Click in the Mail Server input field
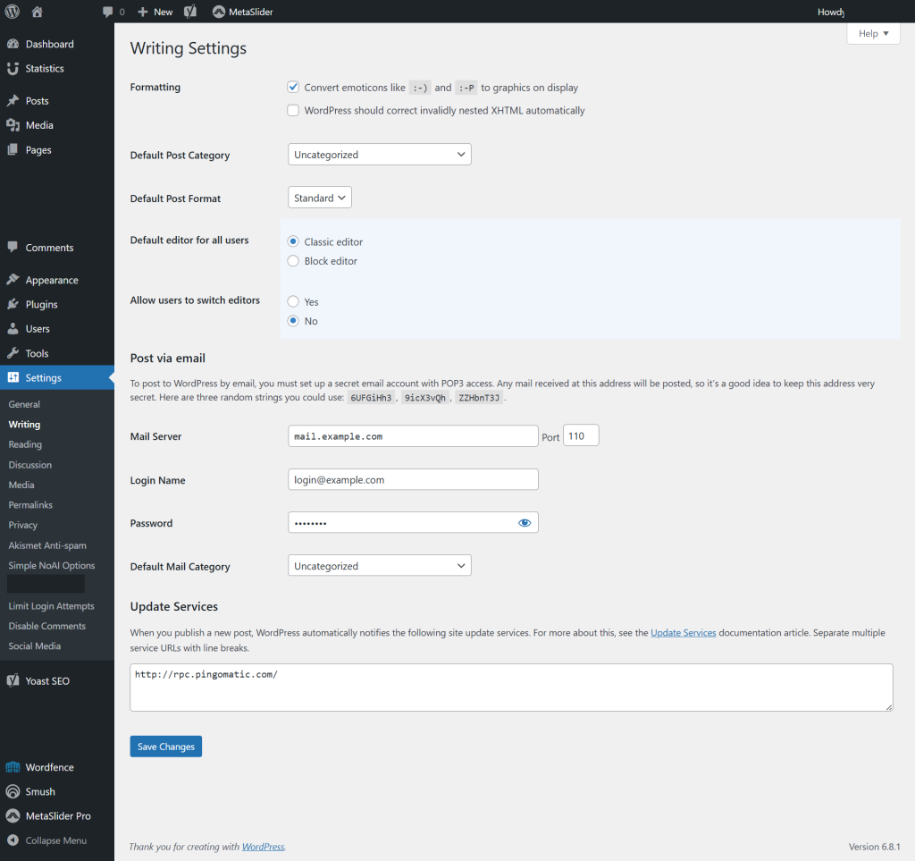The height and width of the screenshot is (861, 915). (x=413, y=436)
